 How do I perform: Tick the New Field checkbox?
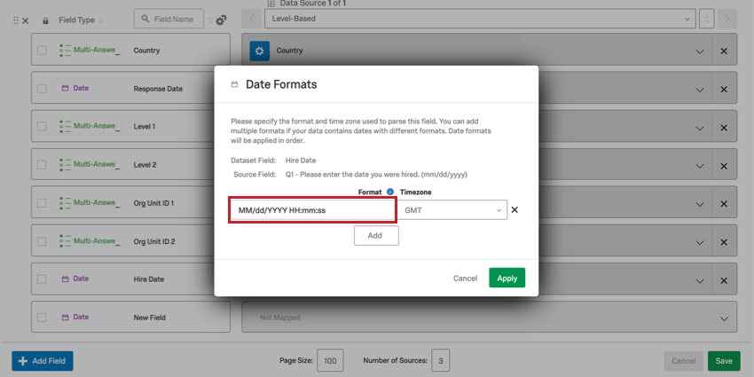click(x=42, y=318)
